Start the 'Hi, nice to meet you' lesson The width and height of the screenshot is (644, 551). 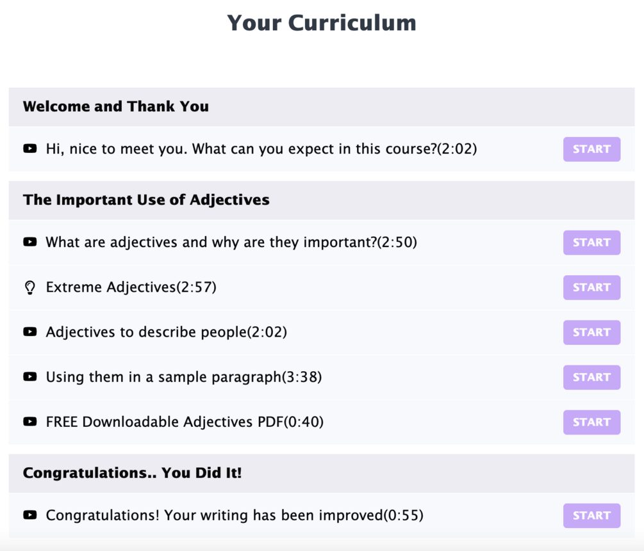tap(591, 149)
